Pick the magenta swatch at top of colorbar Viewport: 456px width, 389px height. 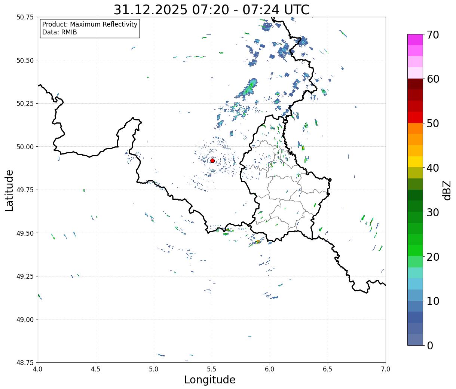(x=415, y=40)
